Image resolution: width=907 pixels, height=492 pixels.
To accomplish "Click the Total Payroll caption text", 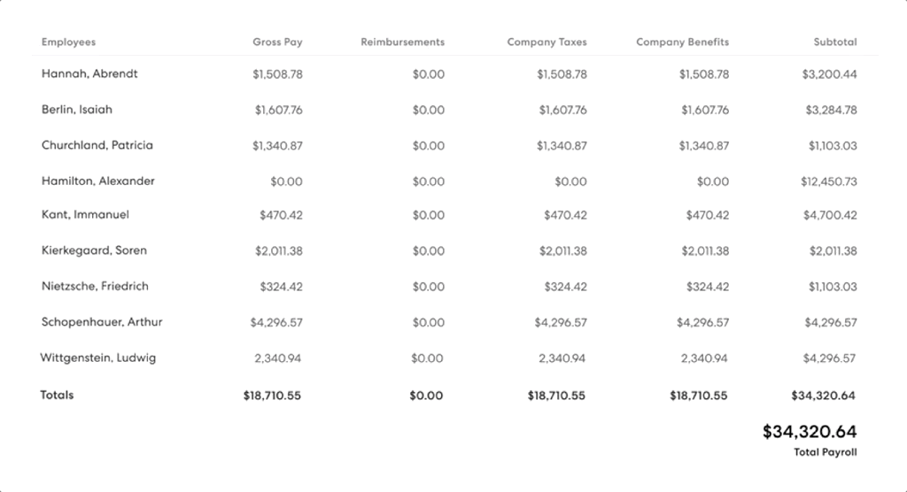I will [826, 452].
